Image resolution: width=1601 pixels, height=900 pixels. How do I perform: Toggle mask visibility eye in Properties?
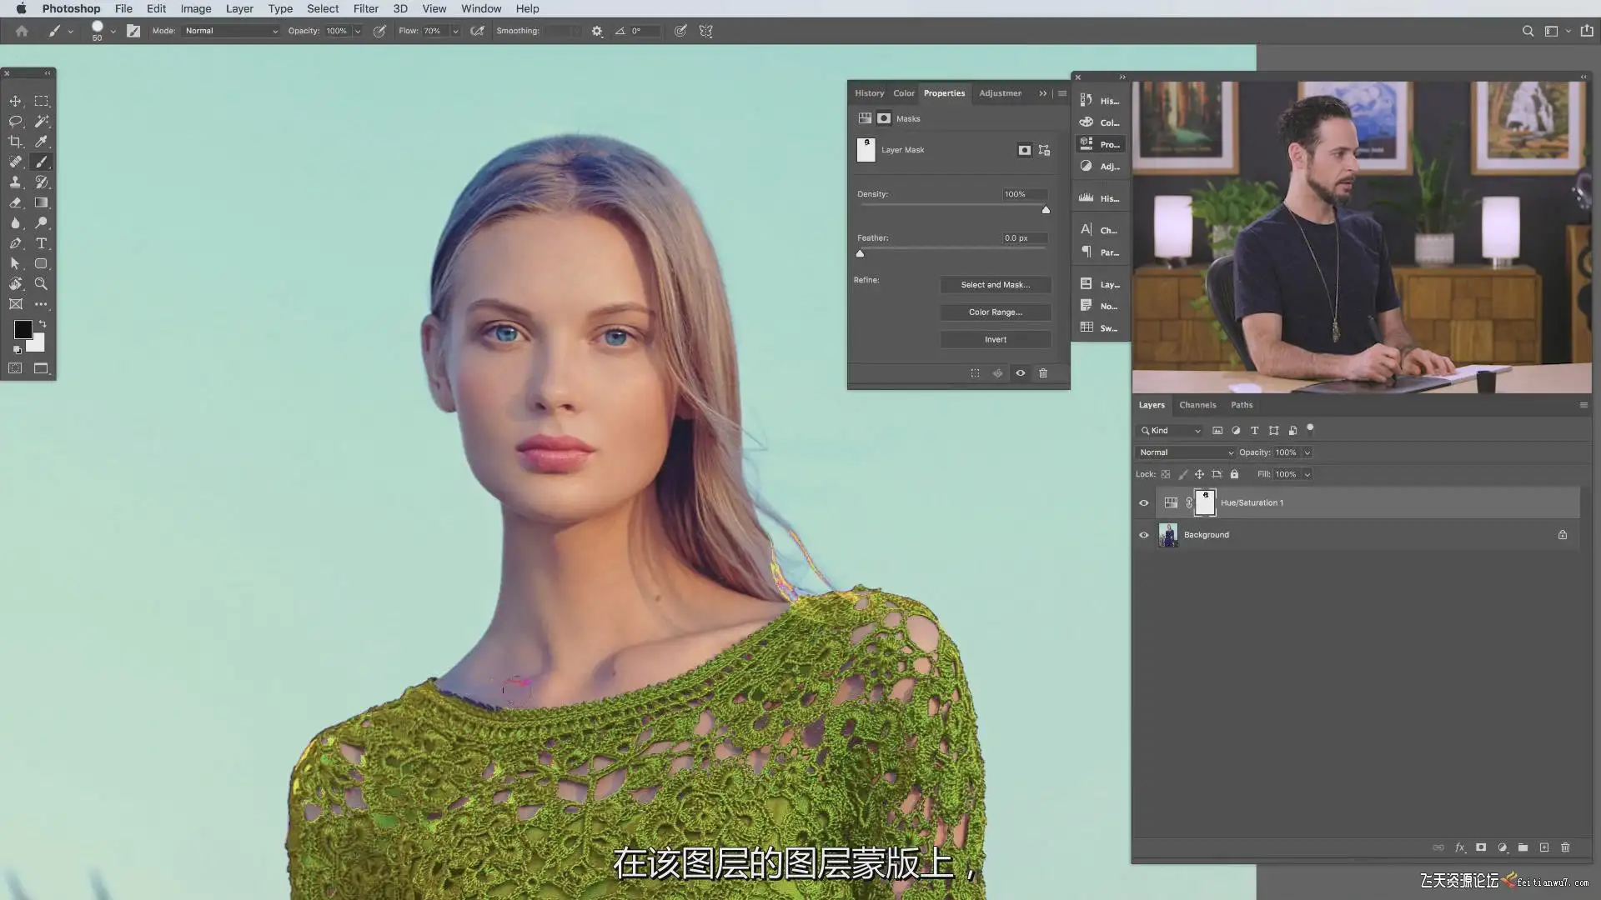click(1020, 373)
